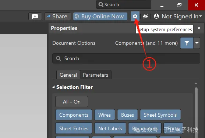Toggle the Properties selection filter funnel icon
205x138 pixels.
(x=187, y=43)
